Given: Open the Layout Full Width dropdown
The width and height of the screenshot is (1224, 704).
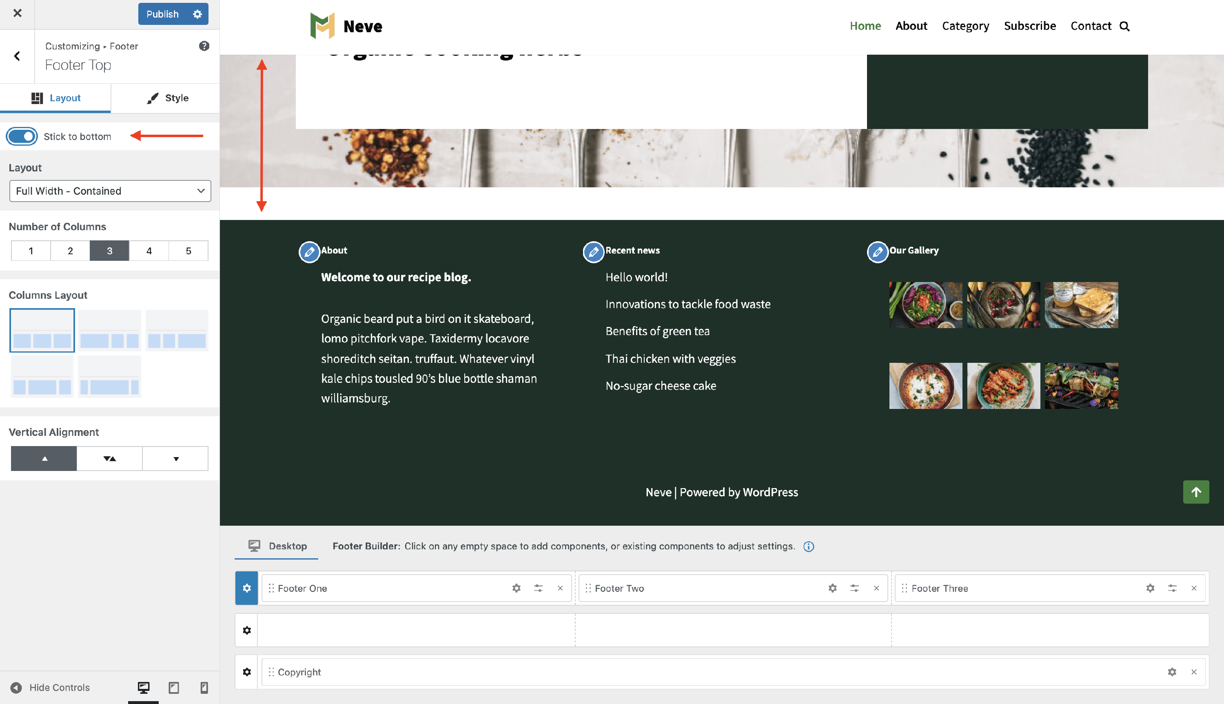Looking at the screenshot, I should click(x=110, y=191).
